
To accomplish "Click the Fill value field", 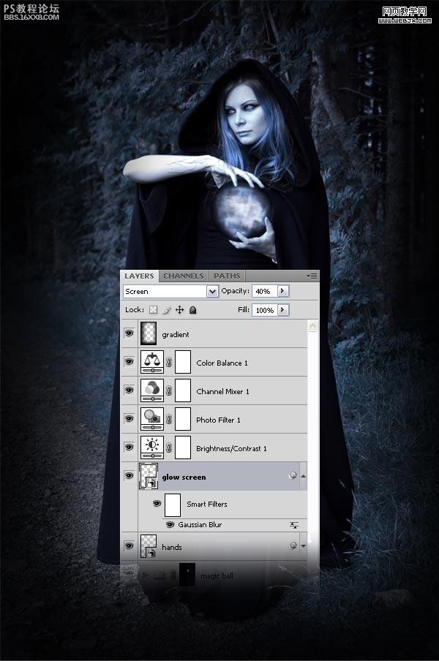I will [x=264, y=310].
